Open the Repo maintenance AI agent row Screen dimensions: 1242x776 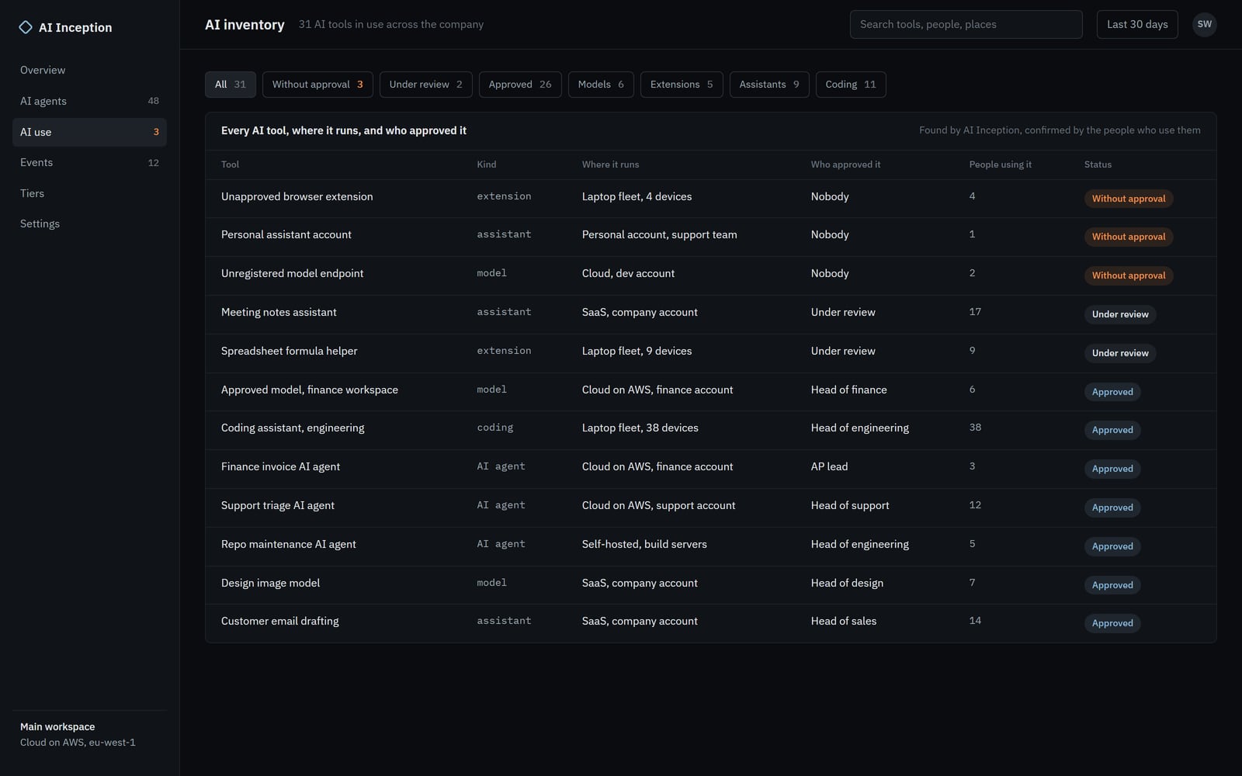click(x=710, y=546)
